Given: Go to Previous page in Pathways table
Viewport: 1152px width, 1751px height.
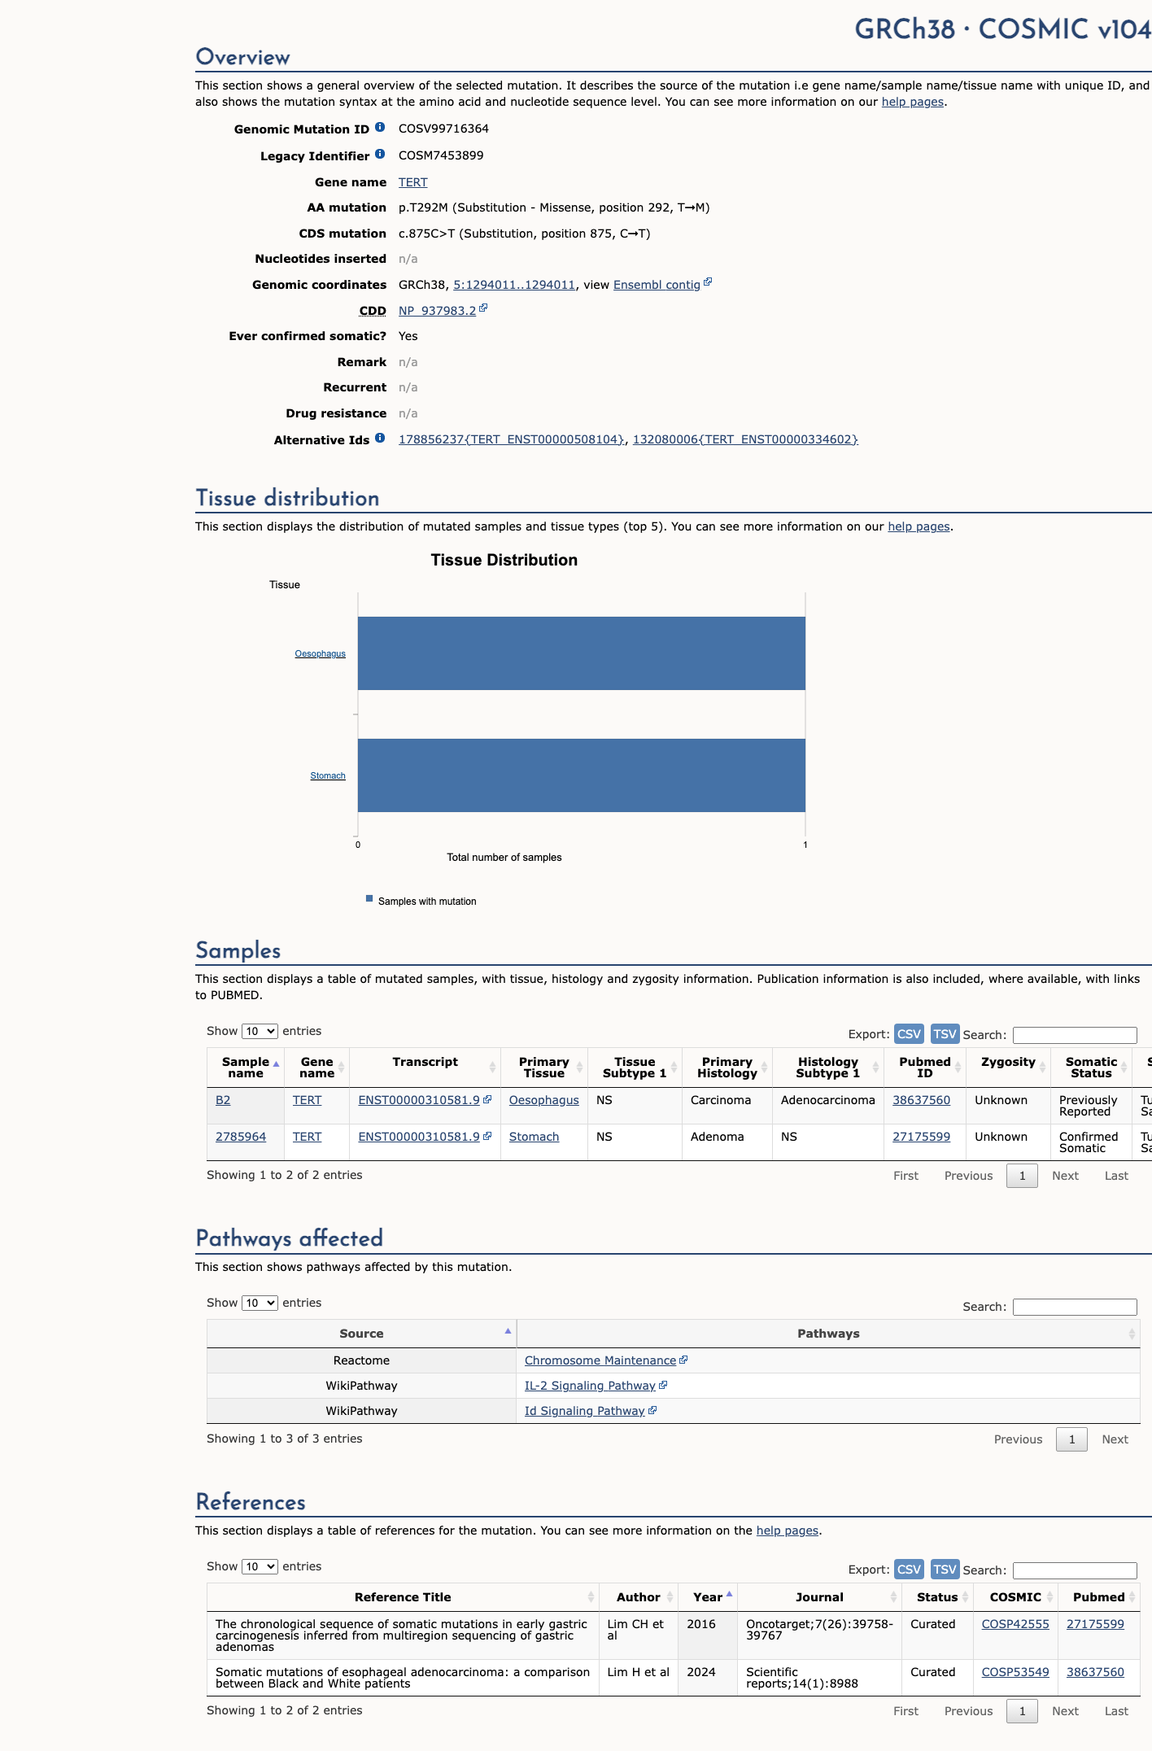Looking at the screenshot, I should [1018, 1439].
